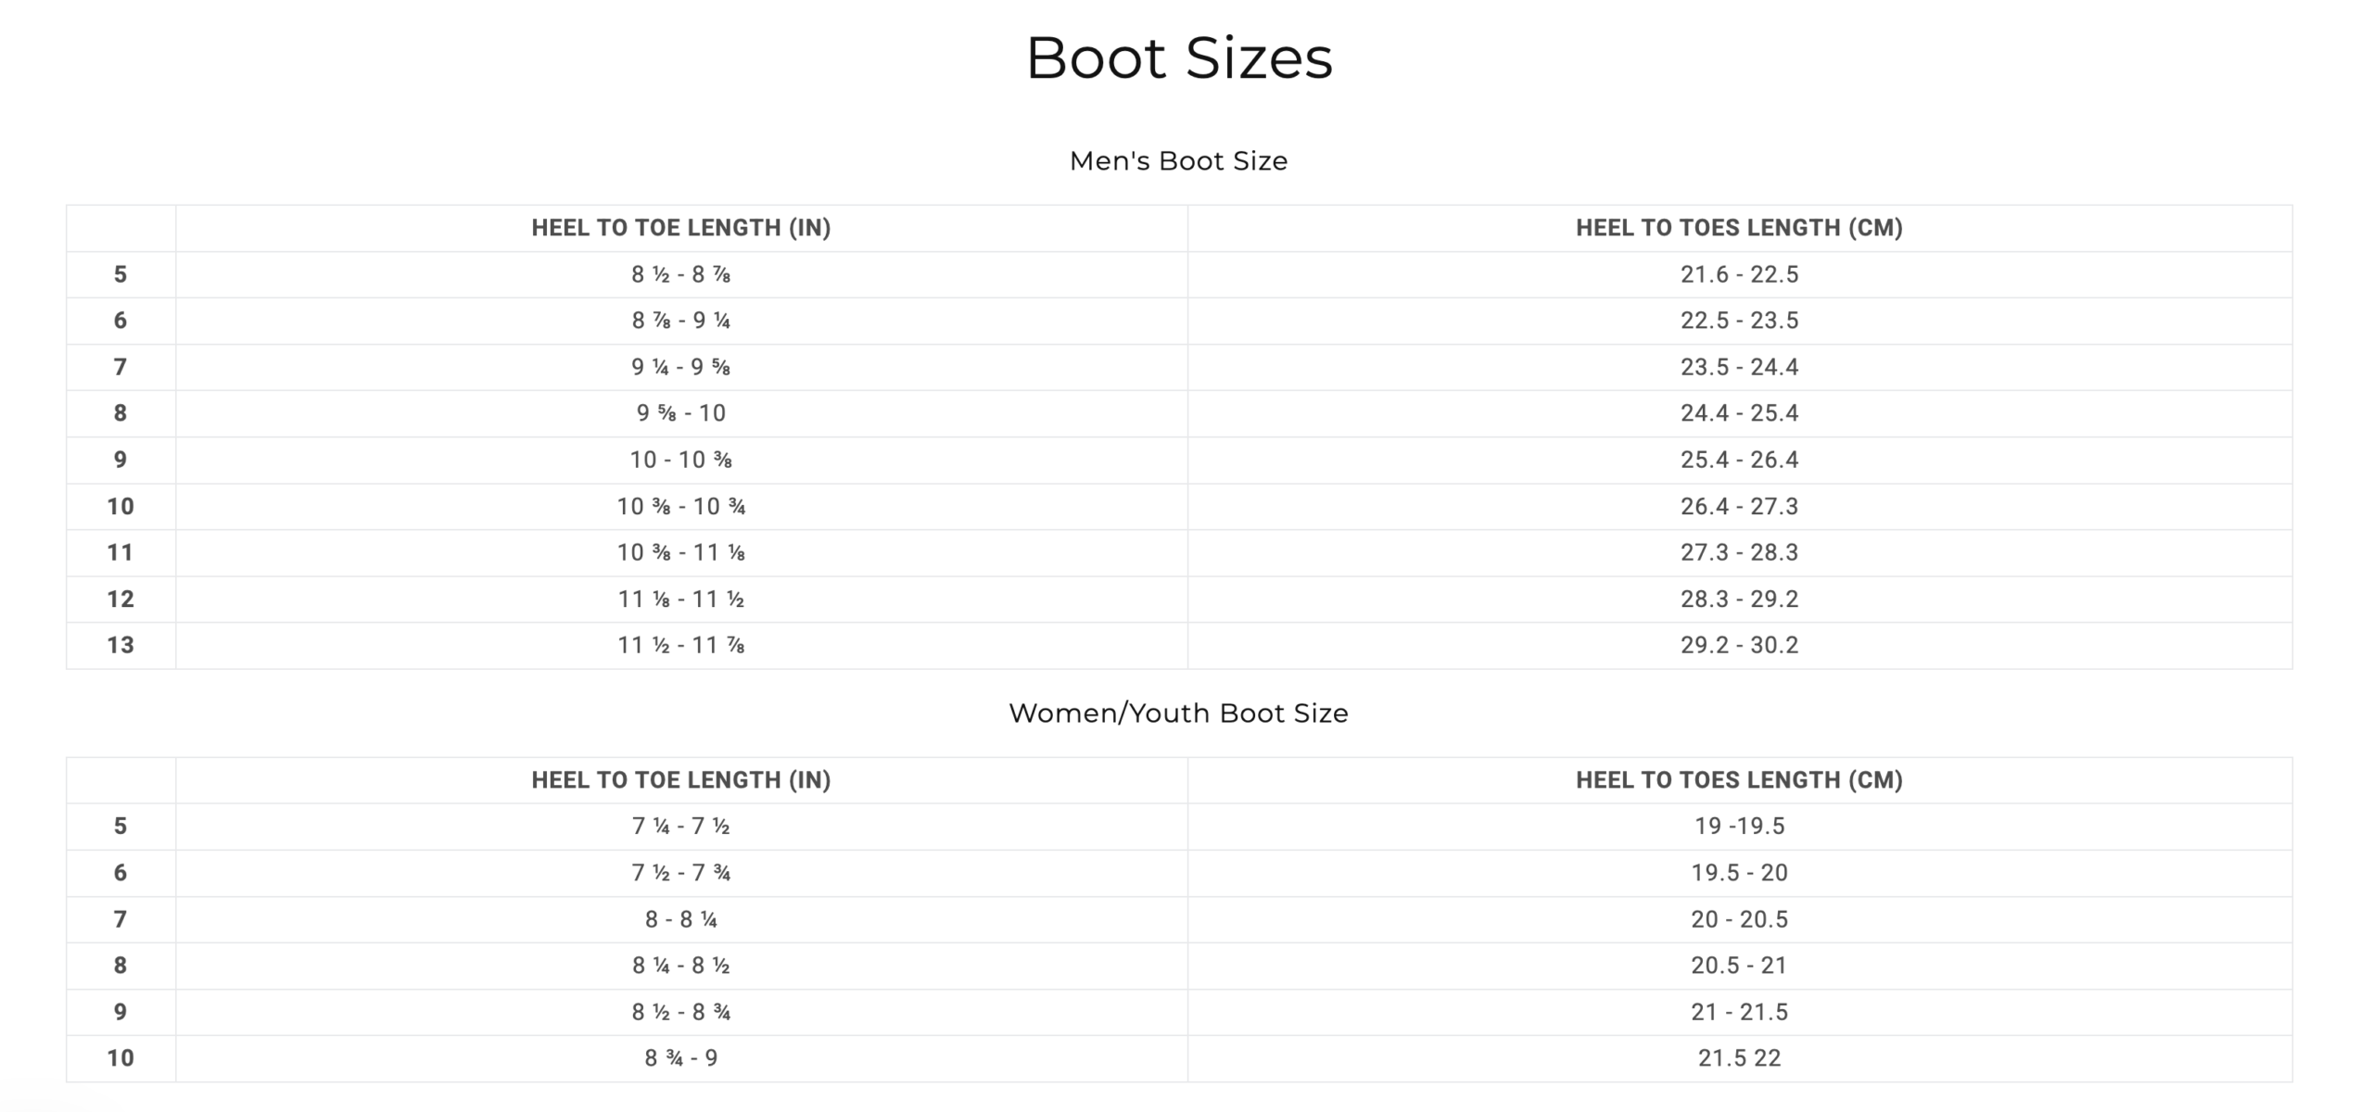Click the "19 -19.5" cm cell

click(x=1739, y=827)
